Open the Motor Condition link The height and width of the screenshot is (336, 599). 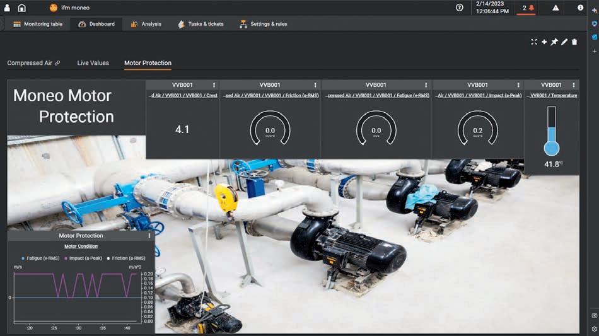pos(81,246)
